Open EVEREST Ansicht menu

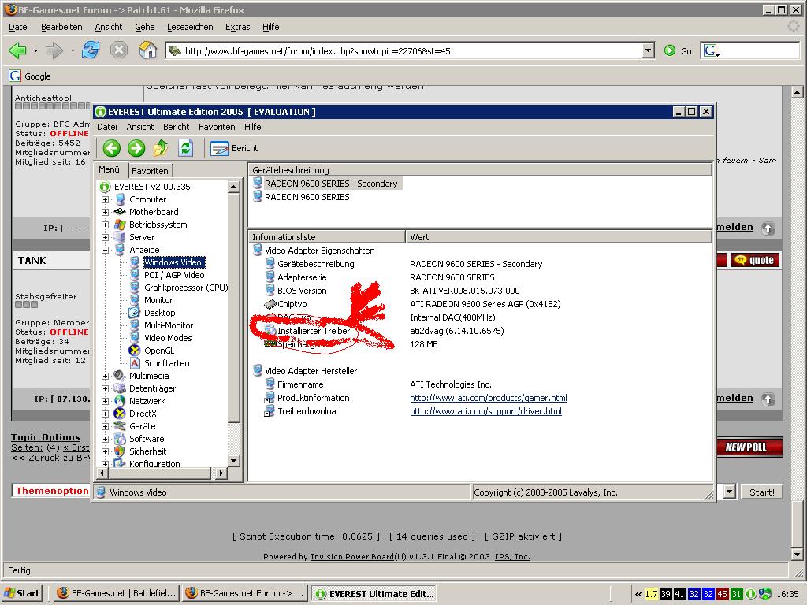click(140, 127)
